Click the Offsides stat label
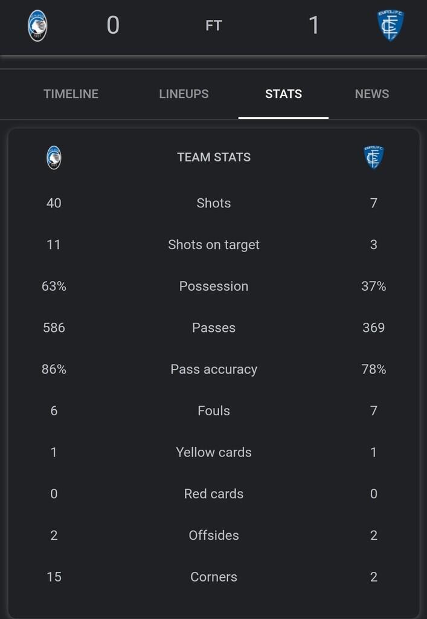The width and height of the screenshot is (427, 619). [x=214, y=535]
